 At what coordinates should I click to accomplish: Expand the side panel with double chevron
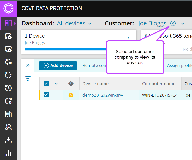[28, 66]
